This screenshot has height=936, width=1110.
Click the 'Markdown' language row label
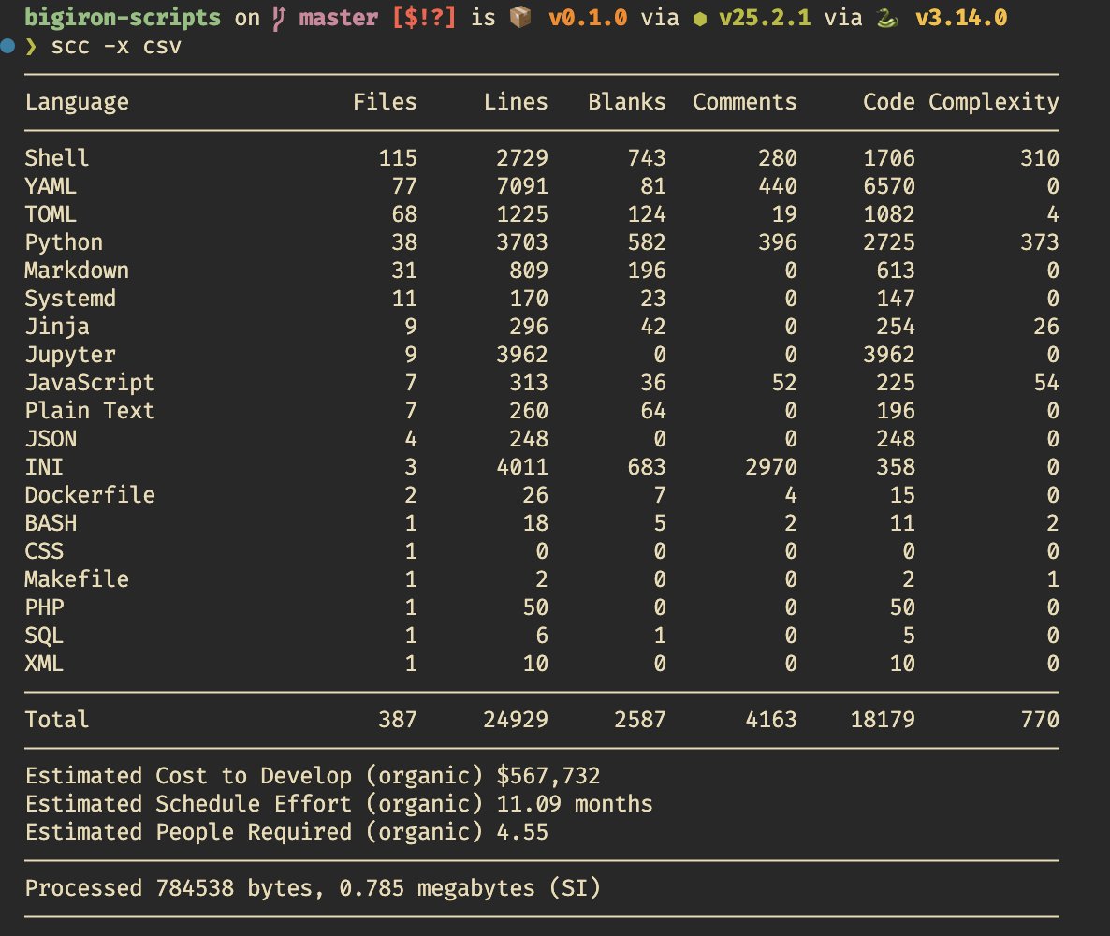click(77, 270)
